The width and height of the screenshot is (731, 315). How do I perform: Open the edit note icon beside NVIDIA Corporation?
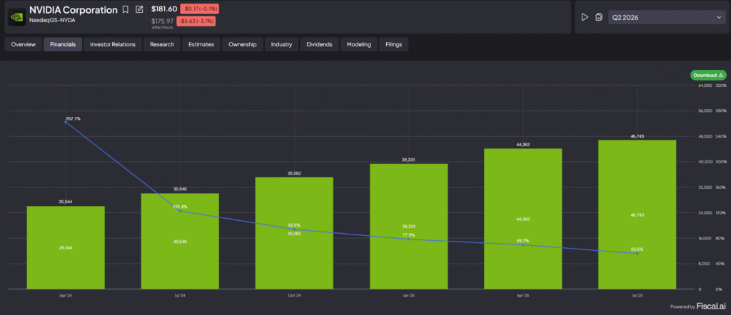139,9
